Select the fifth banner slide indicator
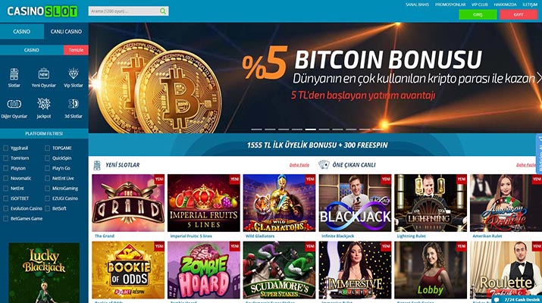This screenshot has width=542, height=303. [x=310, y=130]
